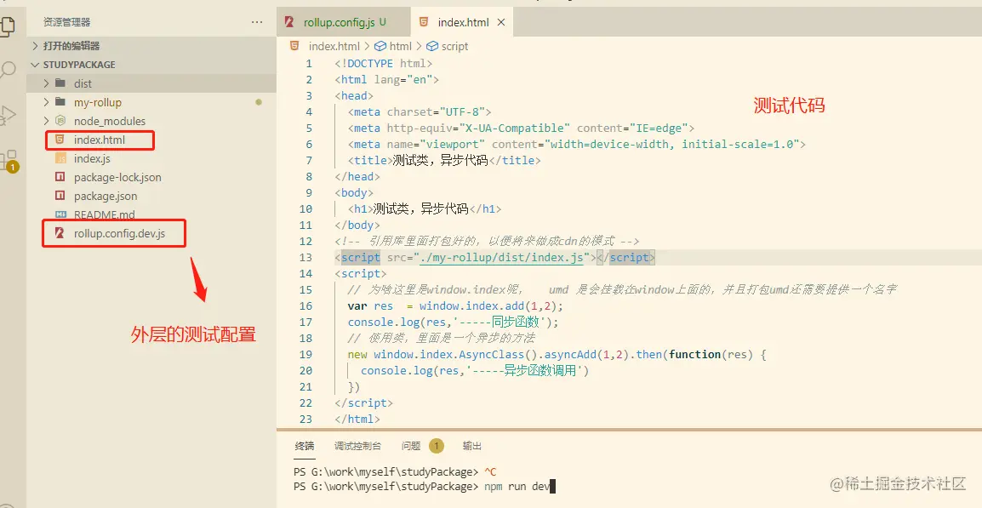
Task: Click the 'var res' code on line 16
Action: (x=370, y=306)
